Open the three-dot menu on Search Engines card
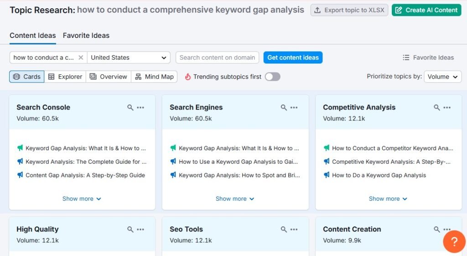Image resolution: width=467 pixels, height=256 pixels. [x=294, y=108]
